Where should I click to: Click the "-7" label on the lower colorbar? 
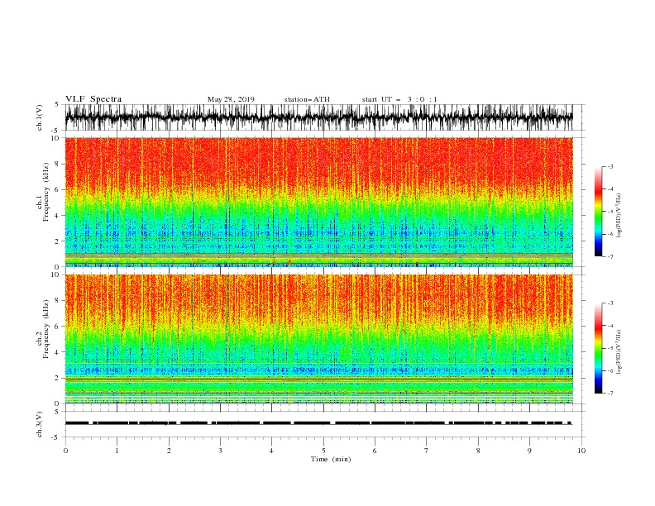(610, 393)
